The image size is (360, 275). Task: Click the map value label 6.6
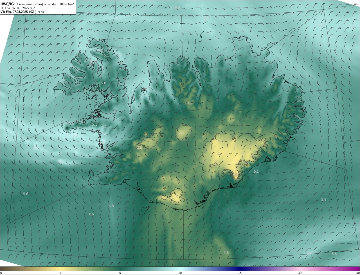coord(334,254)
